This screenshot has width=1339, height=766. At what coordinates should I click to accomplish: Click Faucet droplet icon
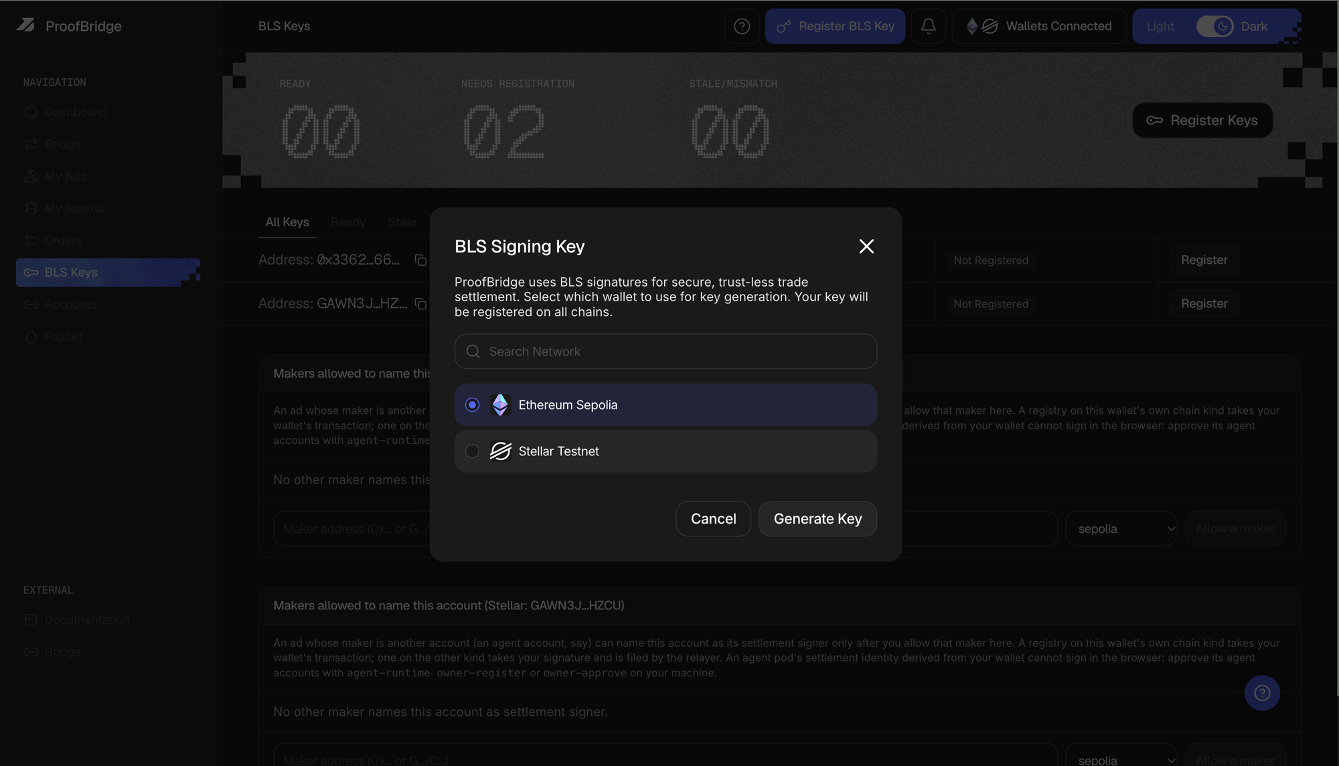pyautogui.click(x=31, y=336)
